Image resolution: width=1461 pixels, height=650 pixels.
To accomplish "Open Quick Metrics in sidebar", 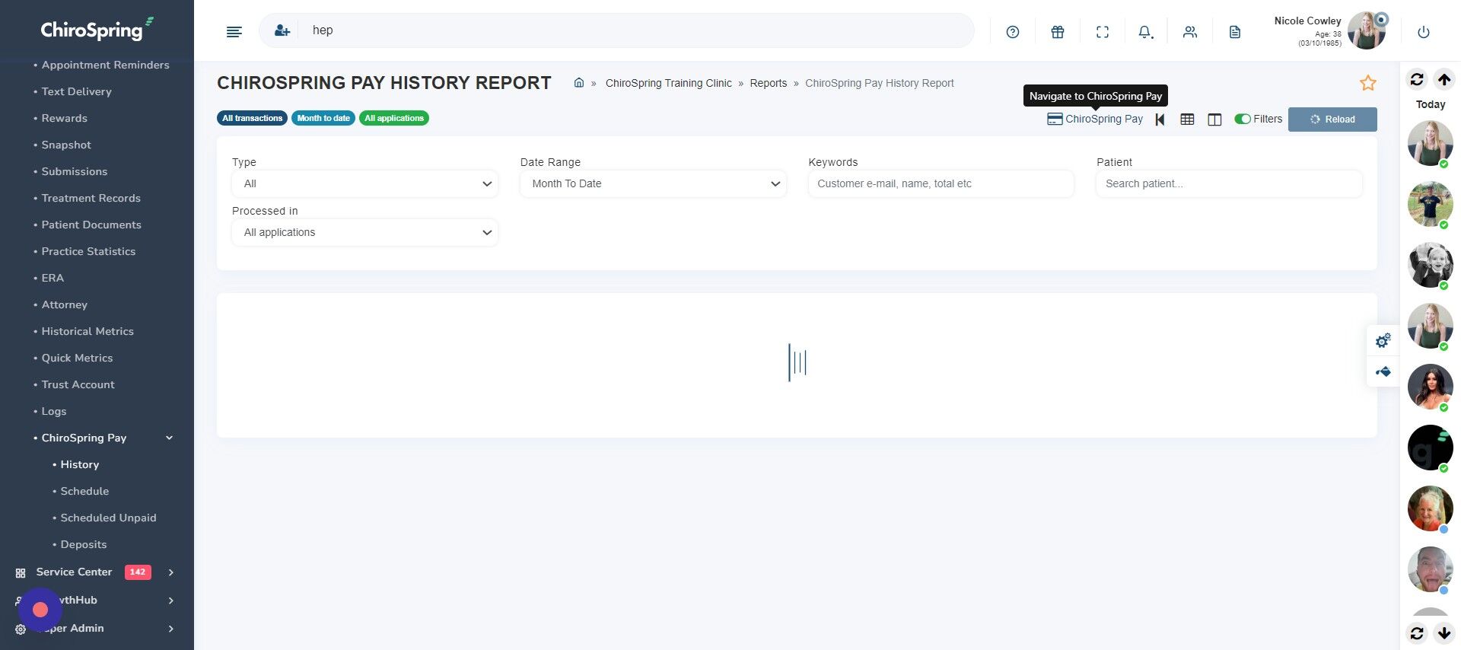I will [77, 358].
